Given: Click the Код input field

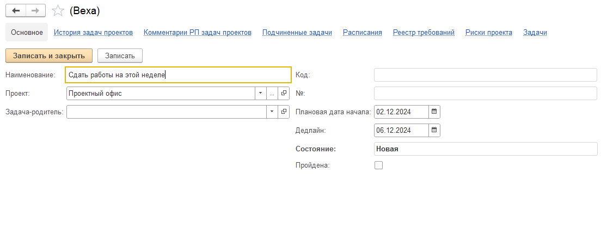Looking at the screenshot, I should coord(485,75).
